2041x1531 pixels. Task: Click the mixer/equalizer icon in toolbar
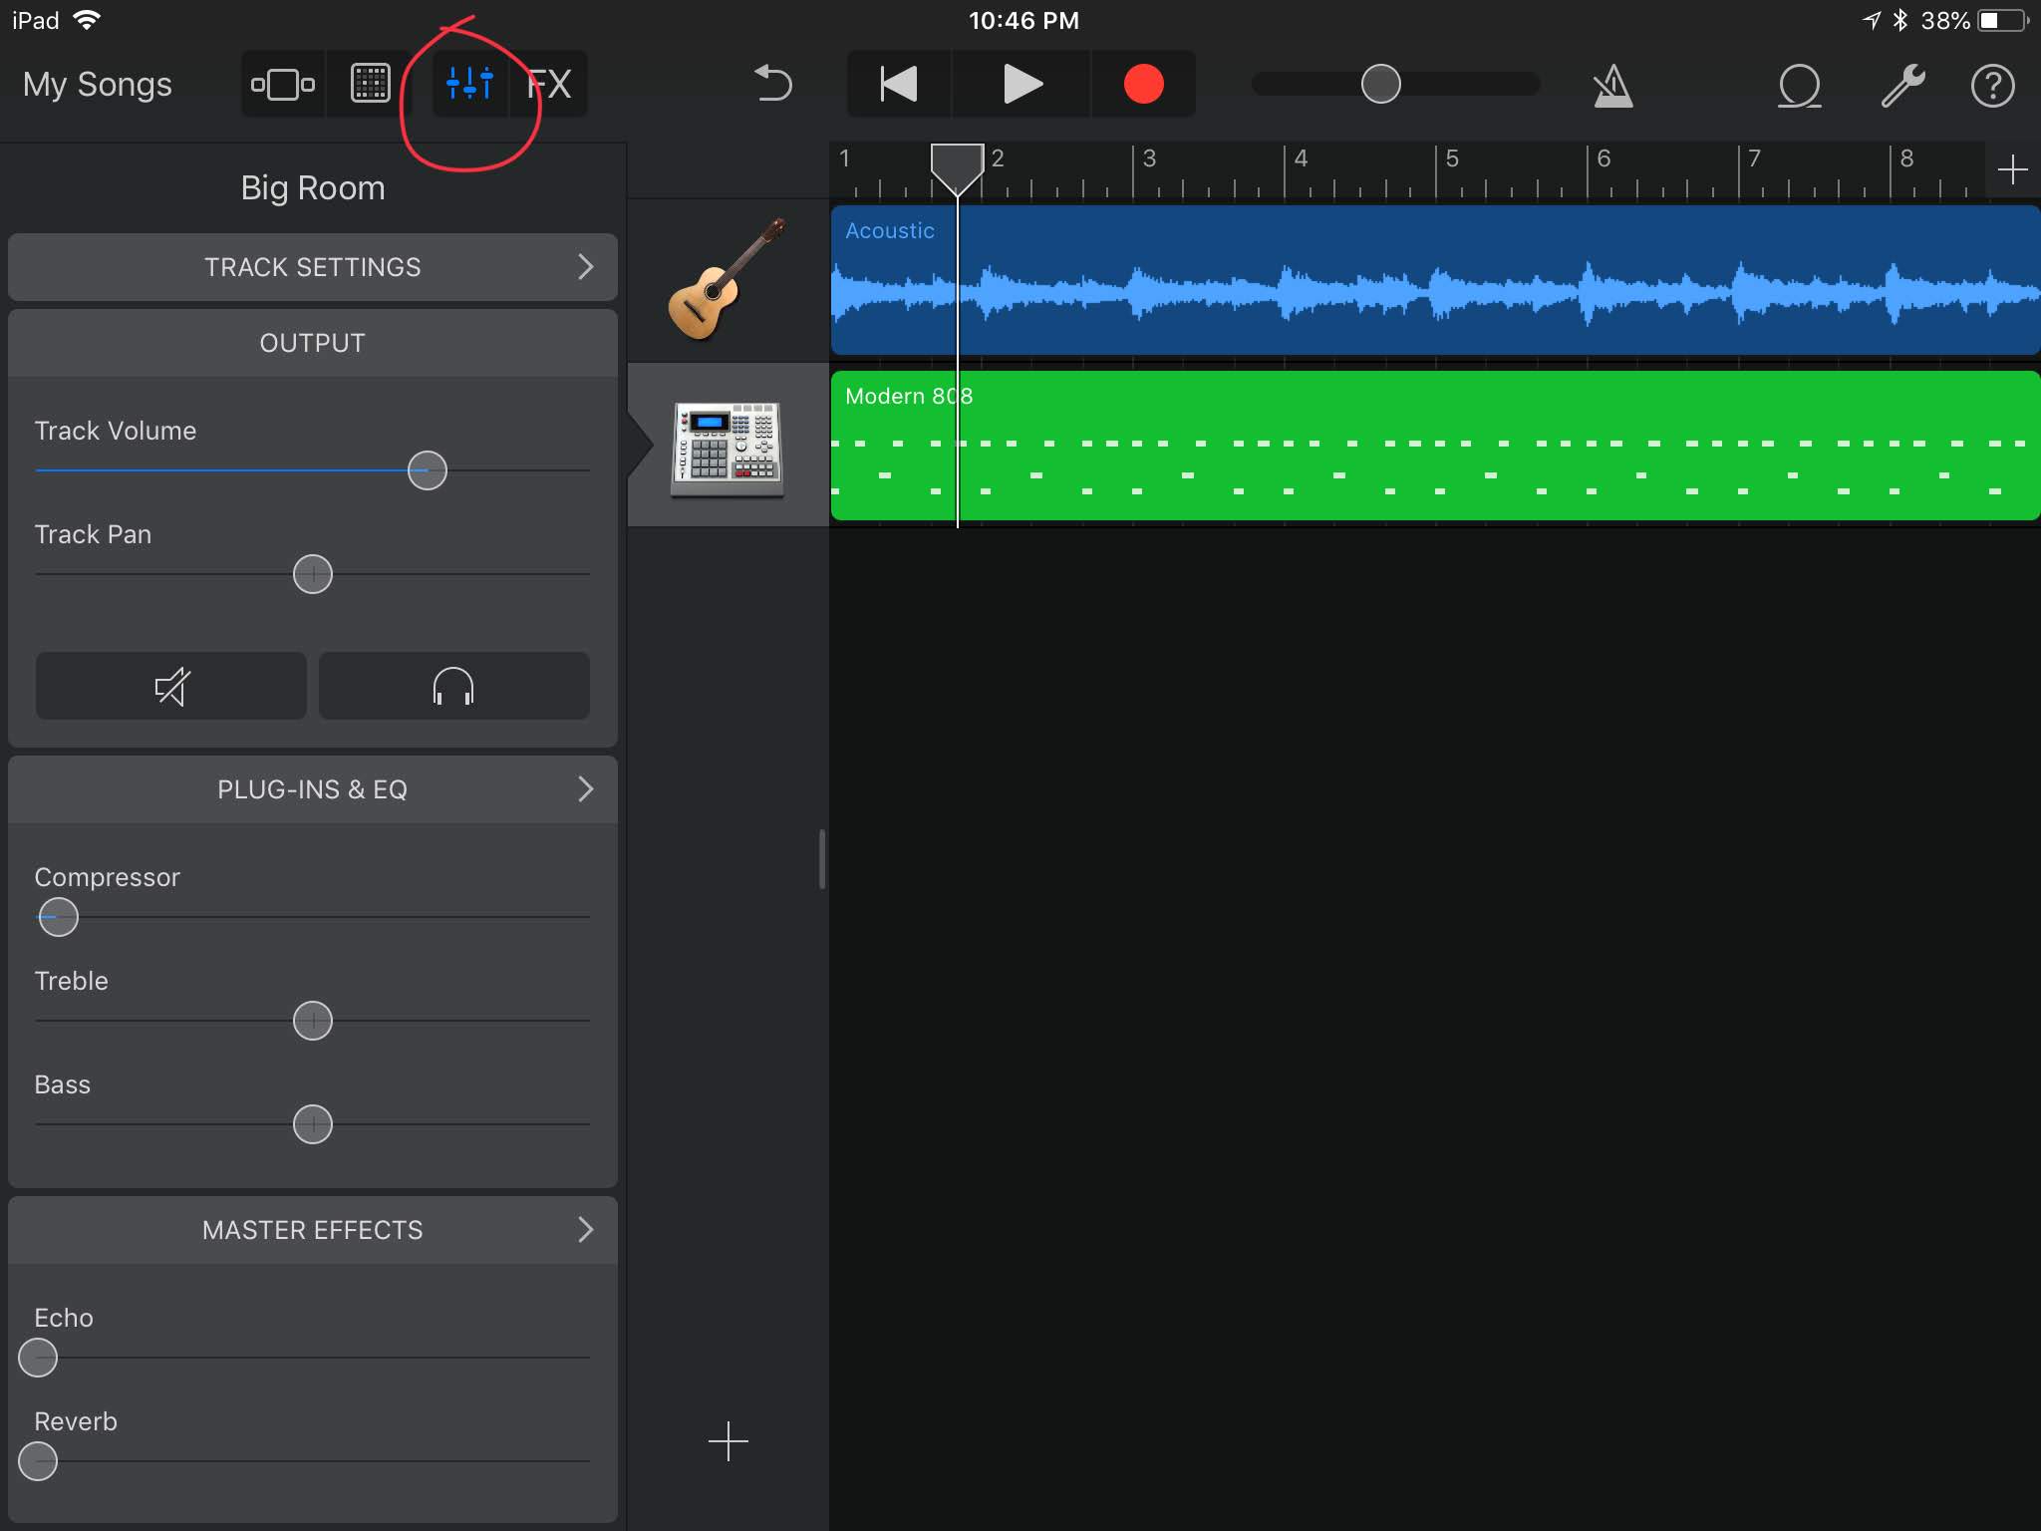pyautogui.click(x=467, y=82)
